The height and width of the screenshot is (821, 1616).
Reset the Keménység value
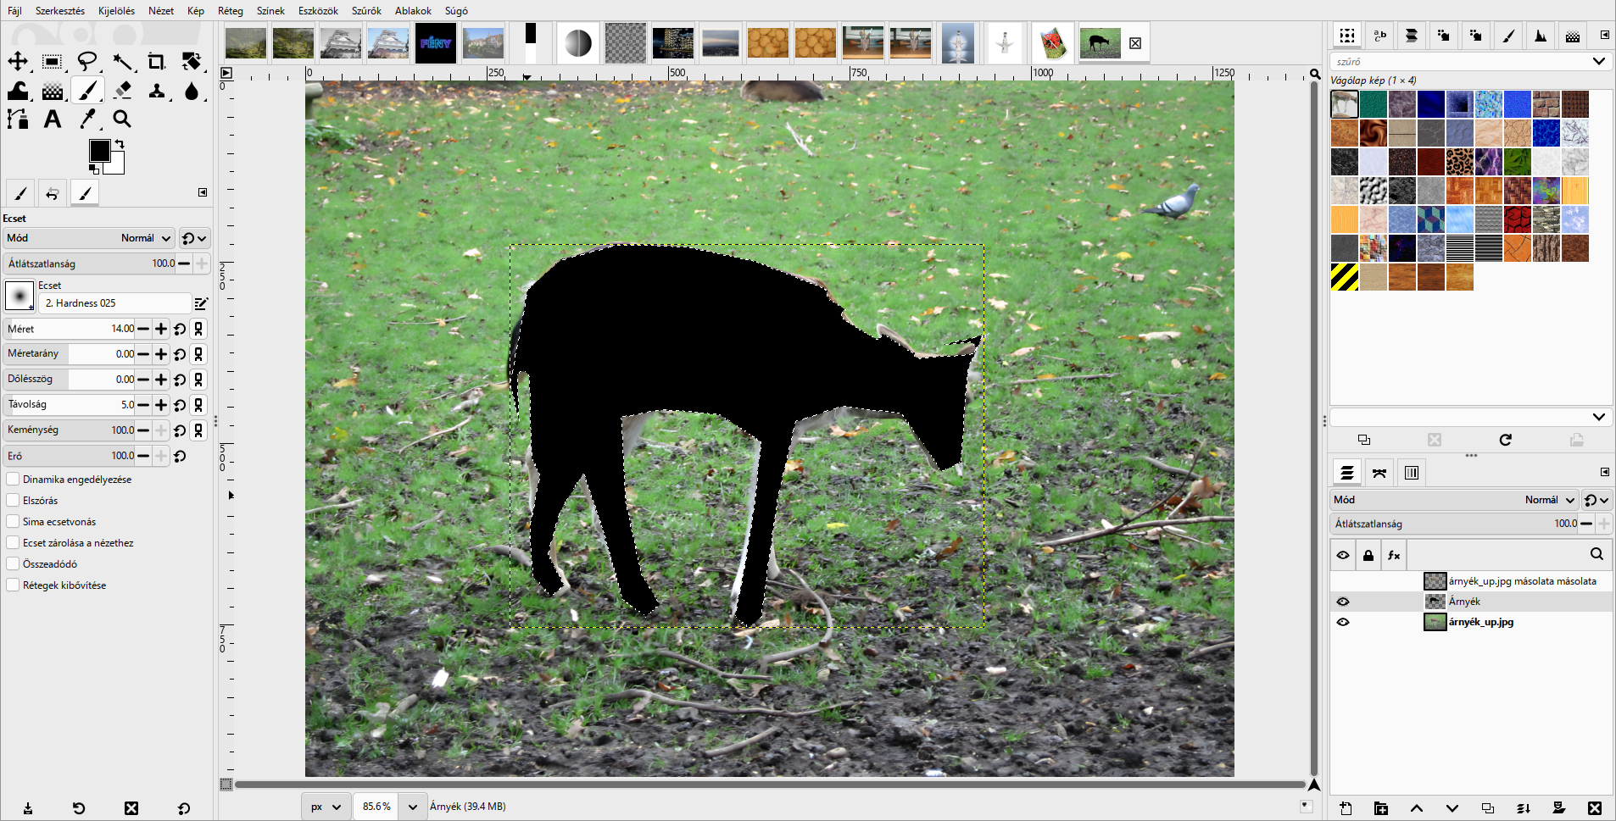tap(180, 430)
